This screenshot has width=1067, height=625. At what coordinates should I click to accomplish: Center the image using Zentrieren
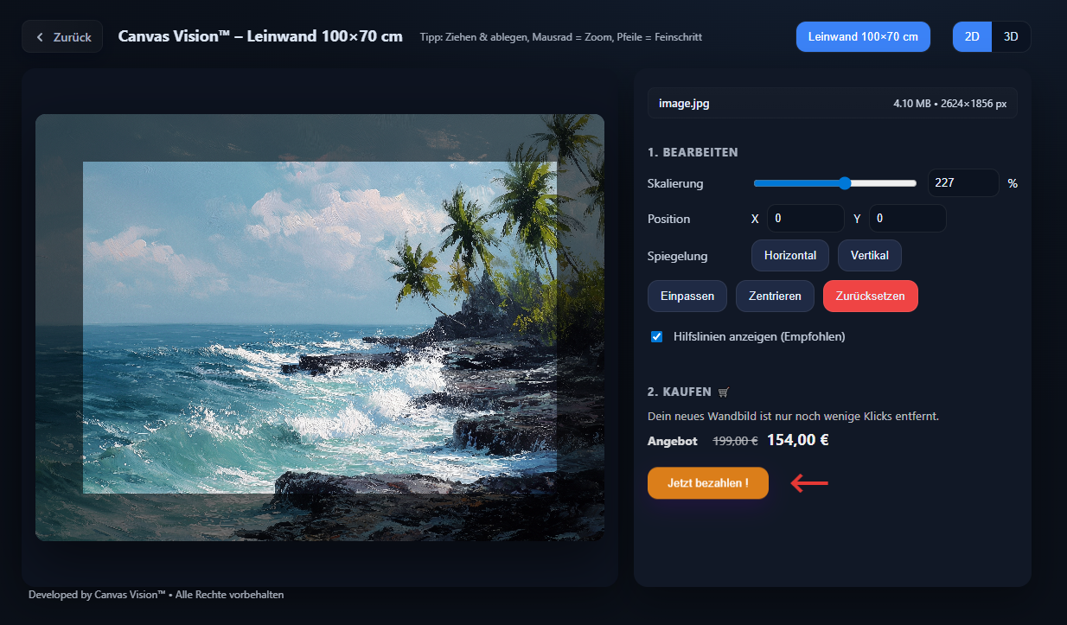coord(774,296)
